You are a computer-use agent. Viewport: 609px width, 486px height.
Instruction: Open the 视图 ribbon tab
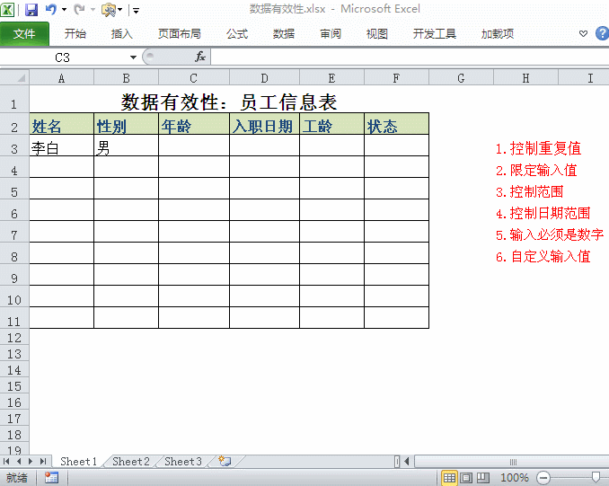(376, 34)
